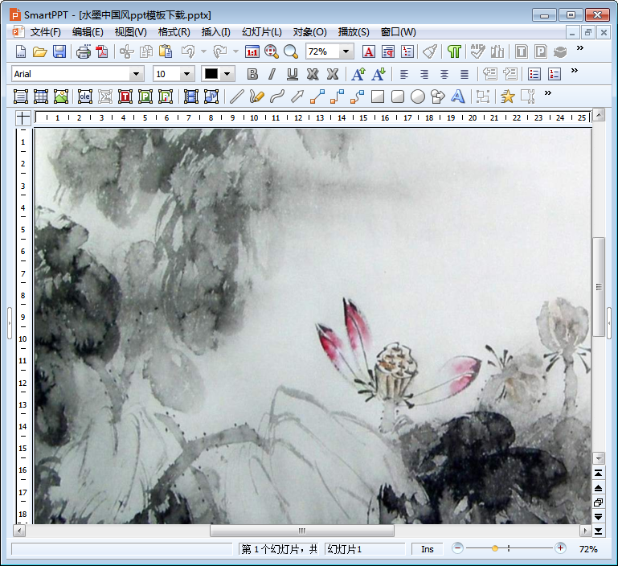This screenshot has width=618, height=566.
Task: Click the New document icon
Action: point(21,51)
